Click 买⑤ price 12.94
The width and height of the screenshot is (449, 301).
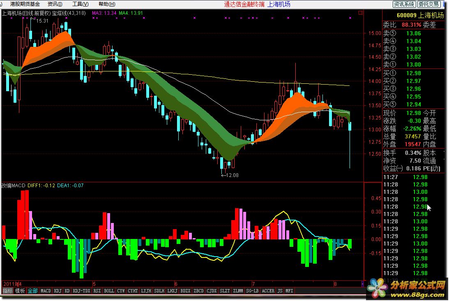[414, 104]
